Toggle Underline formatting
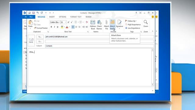This screenshot has width=195, height=110. coord(58,27)
